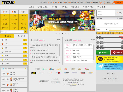This screenshot has height=92, width=123.
Task: Select the last carousel dot indicator
Action: coord(68,34)
